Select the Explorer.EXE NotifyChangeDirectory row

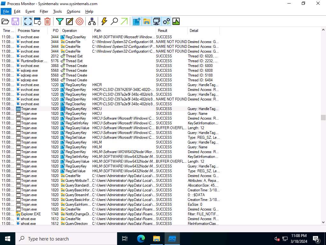(x=96, y=214)
